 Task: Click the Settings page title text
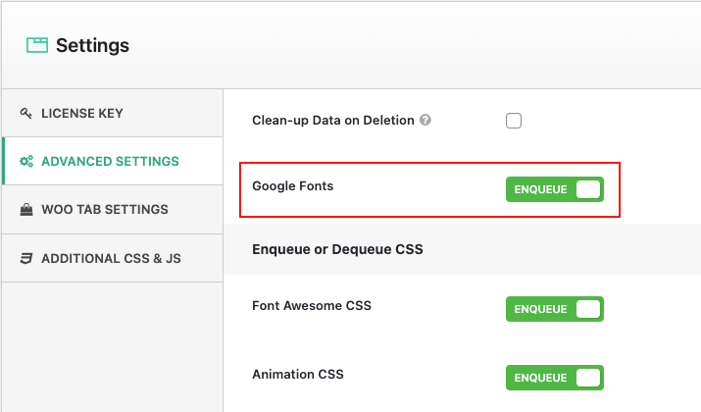[92, 45]
